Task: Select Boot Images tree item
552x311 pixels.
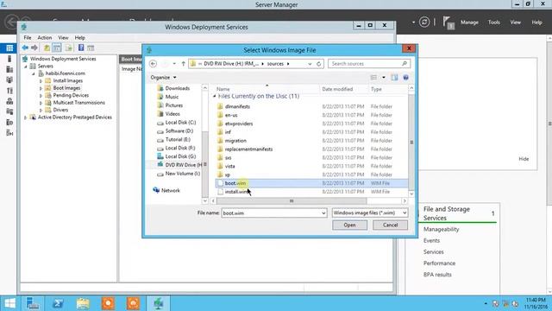Action: 66,88
